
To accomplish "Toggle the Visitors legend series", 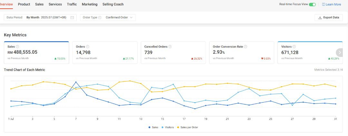I will coord(168,127).
